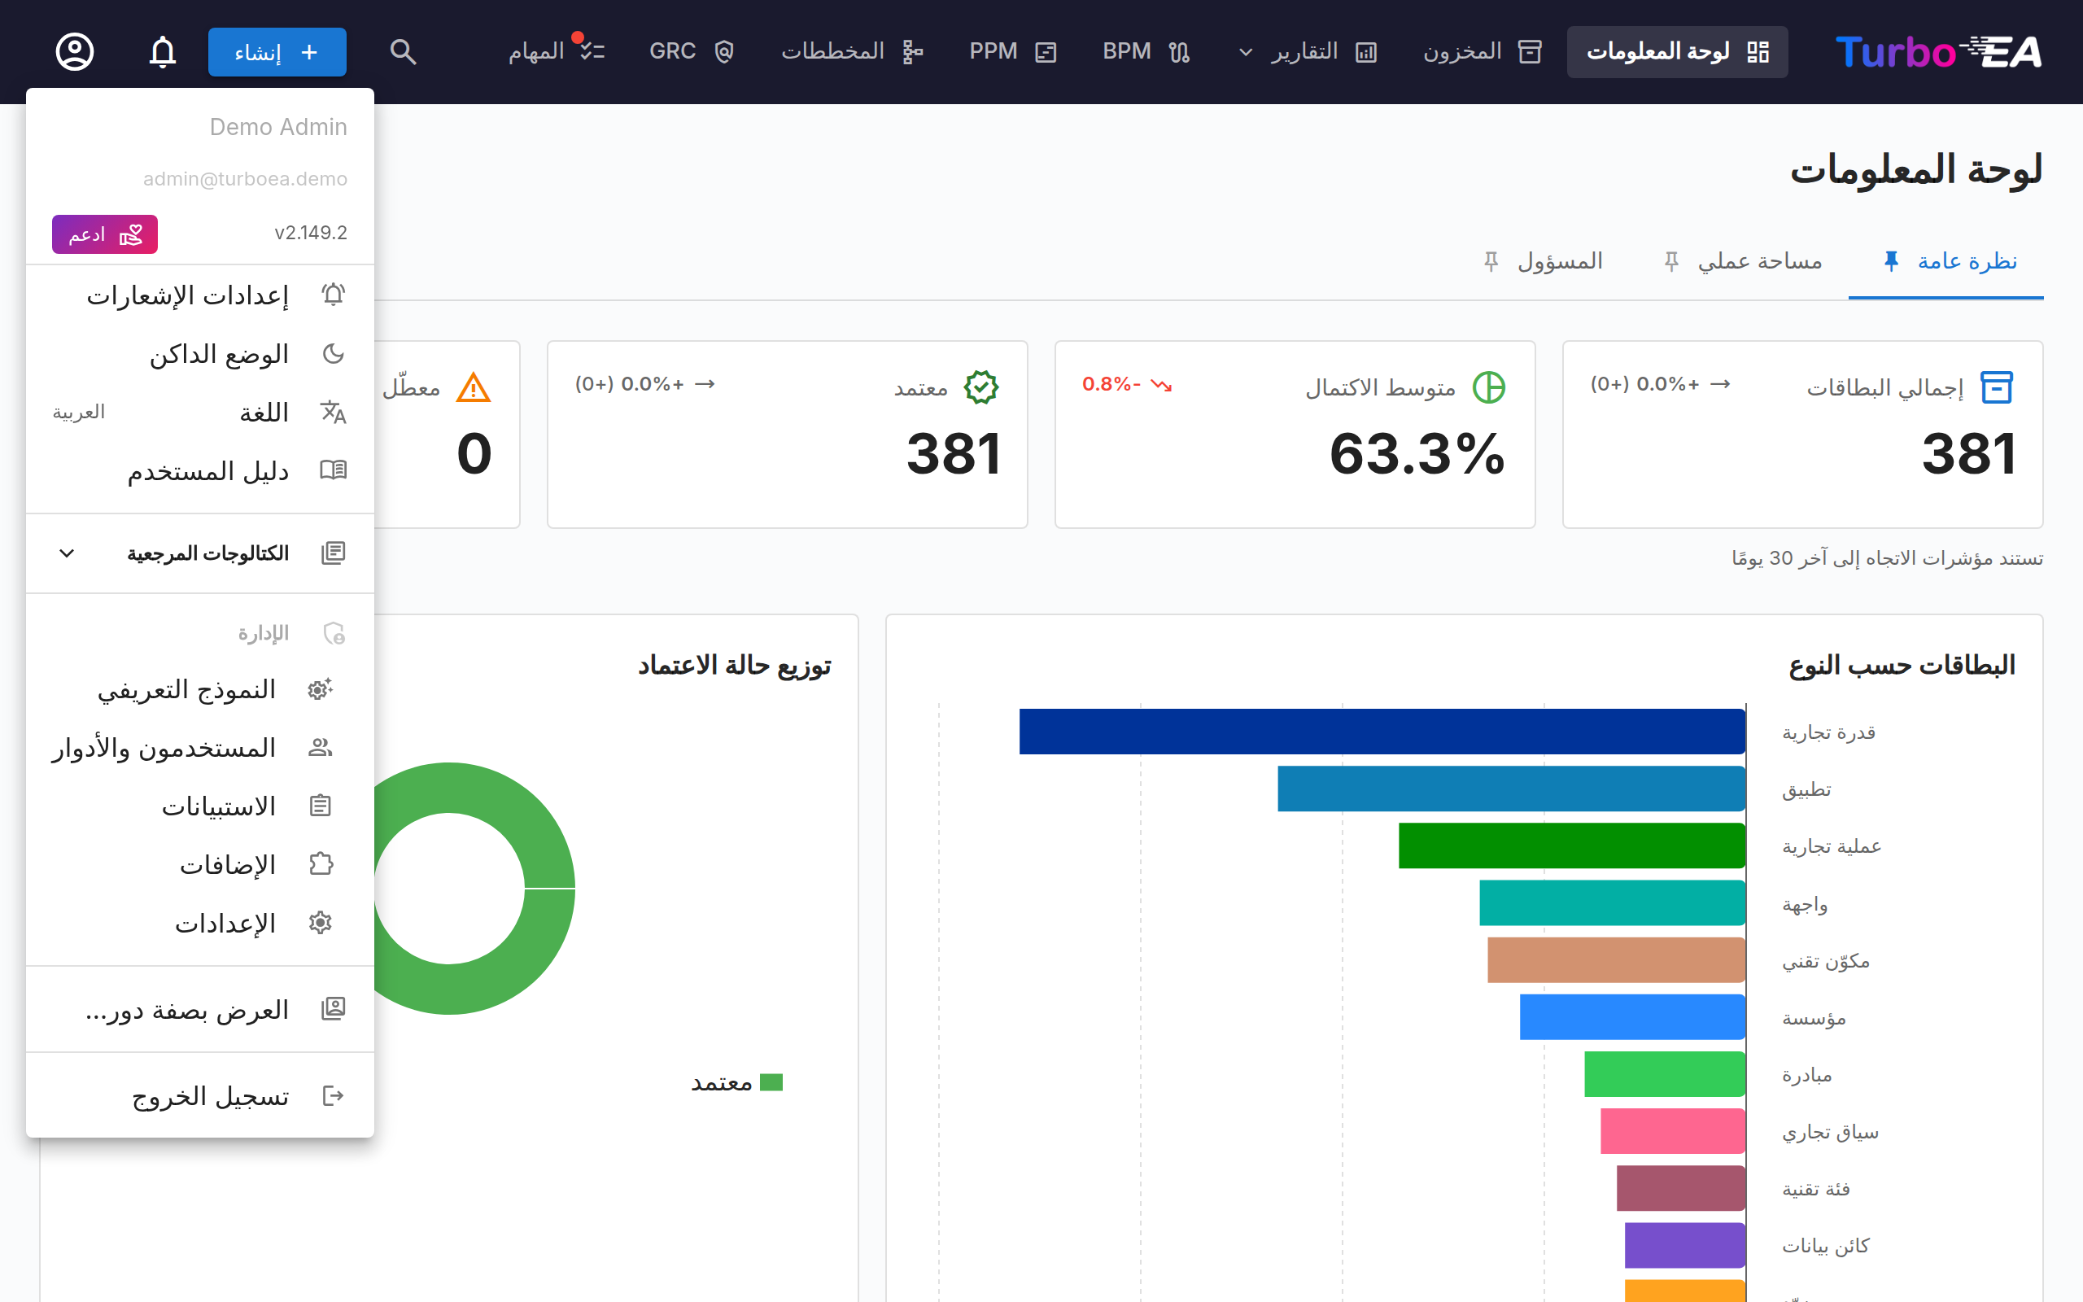Click the puzzle icon of الإضافات
2083x1302 pixels.
[321, 863]
